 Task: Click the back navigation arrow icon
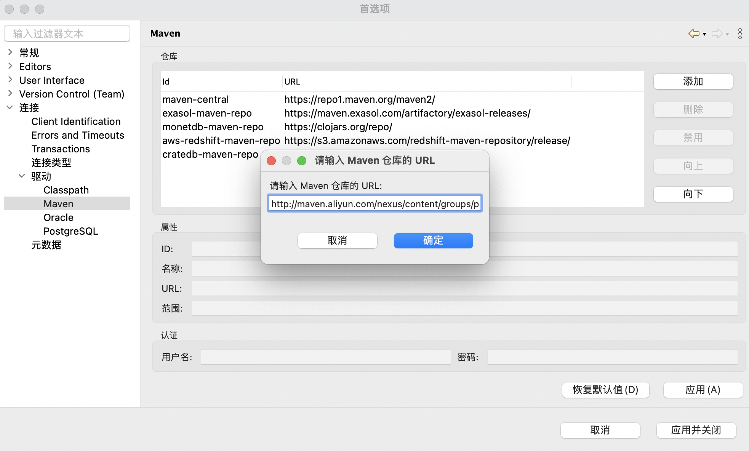click(x=694, y=34)
